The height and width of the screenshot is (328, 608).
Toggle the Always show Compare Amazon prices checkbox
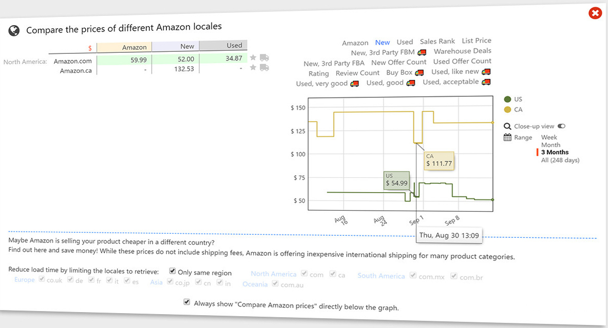click(186, 302)
